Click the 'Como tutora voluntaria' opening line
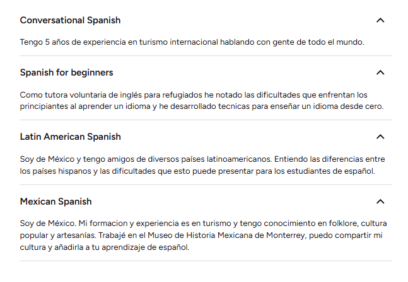Viewport: 408px width, 282px height. (x=194, y=95)
